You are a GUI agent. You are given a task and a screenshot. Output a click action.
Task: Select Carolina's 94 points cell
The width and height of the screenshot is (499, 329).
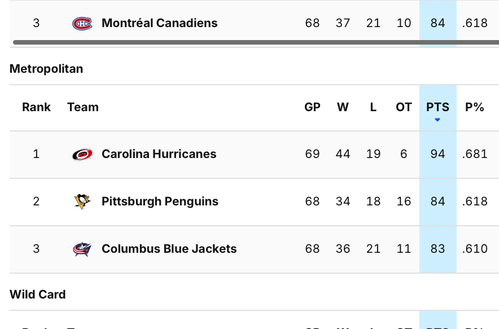(437, 154)
